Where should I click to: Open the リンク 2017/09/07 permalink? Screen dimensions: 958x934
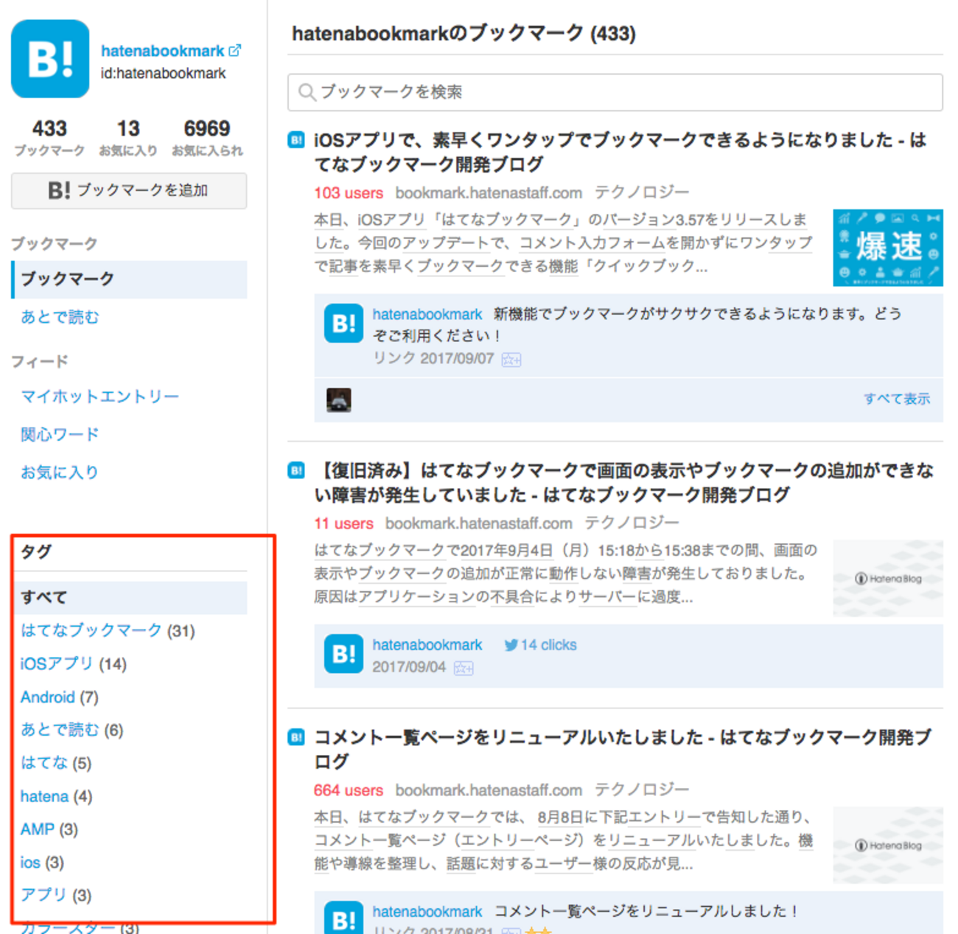coord(433,359)
